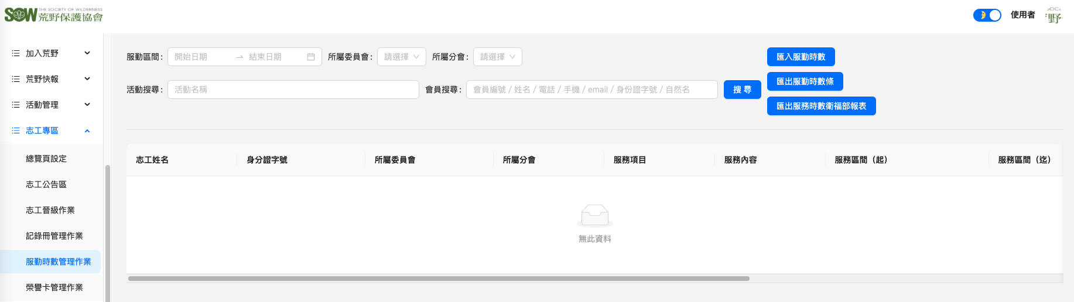The height and width of the screenshot is (302, 1074).
Task: Open 榮譽卡管理作業 menu item
Action: click(x=54, y=287)
